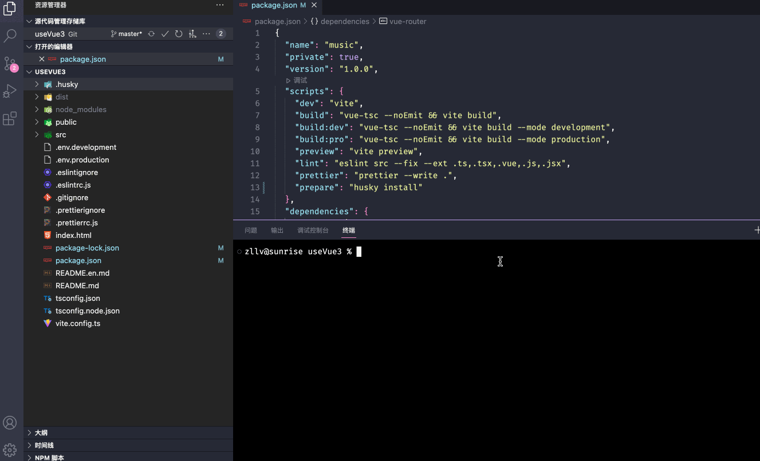The image size is (760, 461).
Task: Select package.json in the open editors list
Action: [x=128, y=59]
